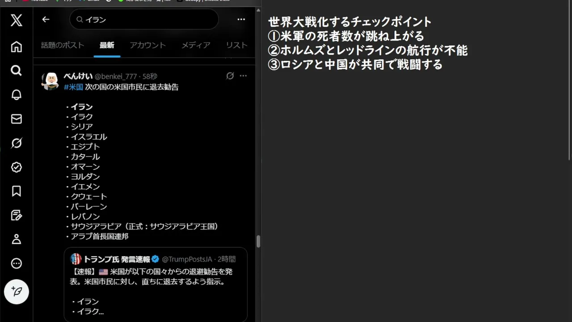Open 2時間 timestamp on quoted post

click(227, 259)
